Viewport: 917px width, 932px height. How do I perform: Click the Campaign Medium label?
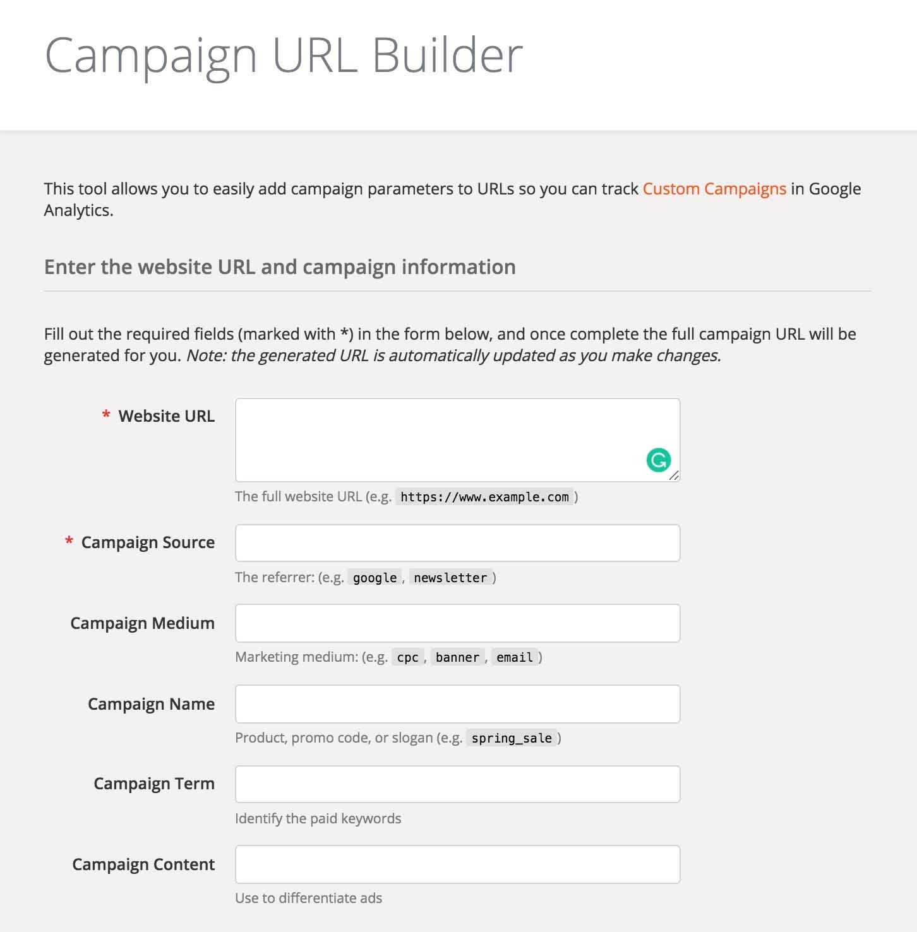[x=143, y=623]
